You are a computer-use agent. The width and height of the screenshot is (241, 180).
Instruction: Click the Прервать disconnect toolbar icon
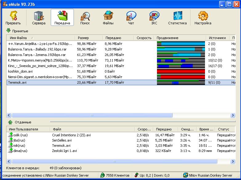pyautogui.click(x=13, y=18)
